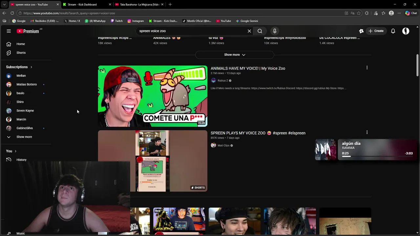The image size is (420, 236).
Task: Open the browser profile avatar
Action: pos(391,13)
